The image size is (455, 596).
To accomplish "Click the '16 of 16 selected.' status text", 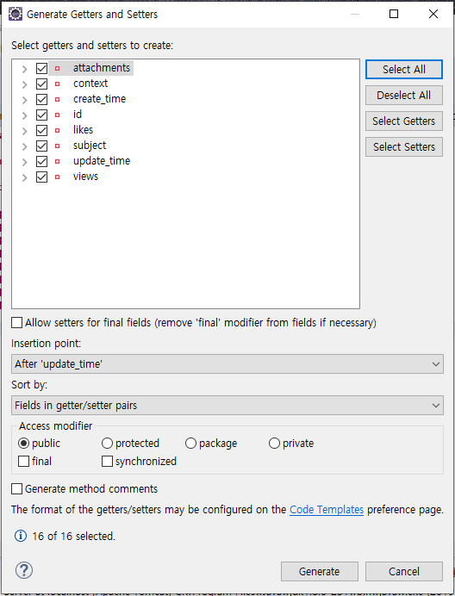I will (74, 536).
